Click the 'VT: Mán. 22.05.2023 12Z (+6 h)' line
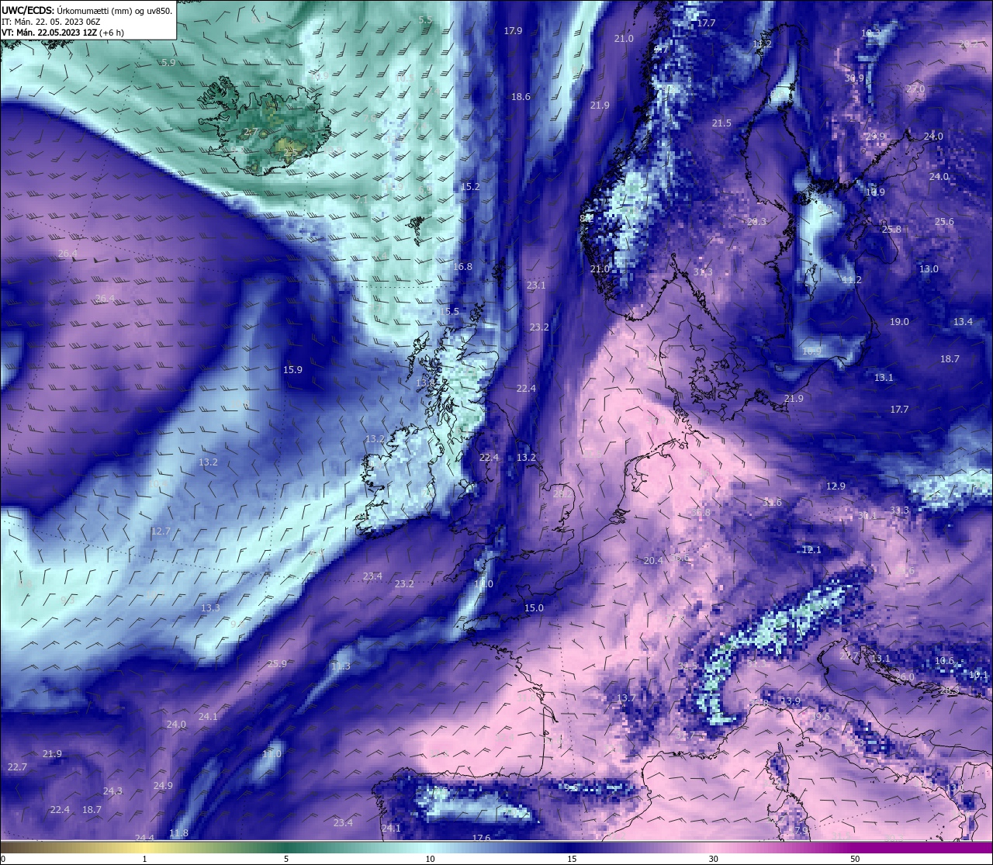The height and width of the screenshot is (865, 993). 63,33
